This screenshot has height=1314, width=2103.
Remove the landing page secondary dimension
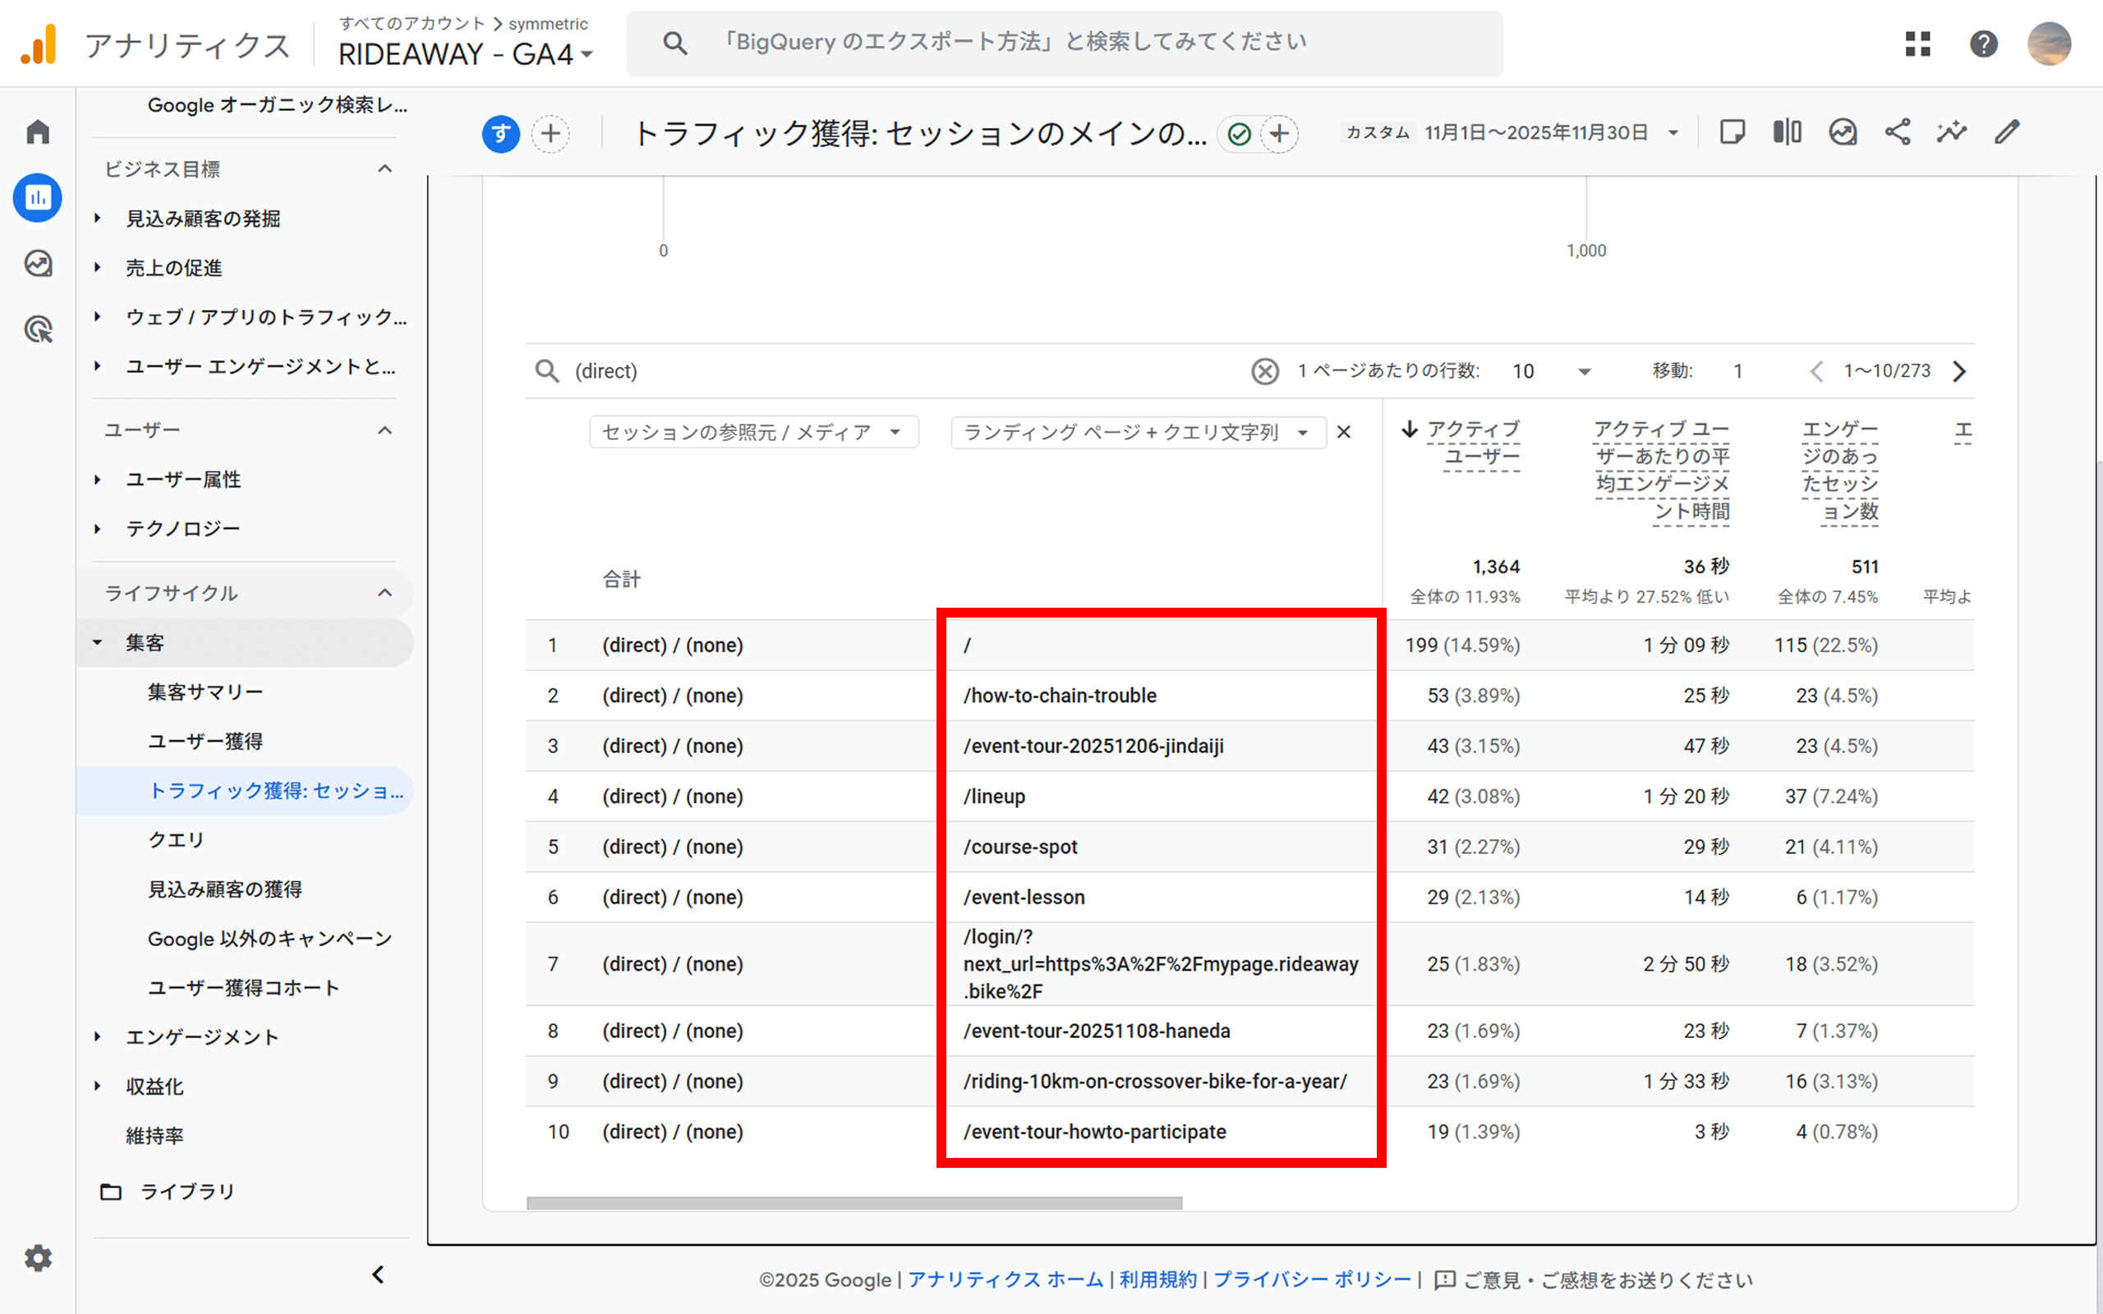click(1343, 432)
